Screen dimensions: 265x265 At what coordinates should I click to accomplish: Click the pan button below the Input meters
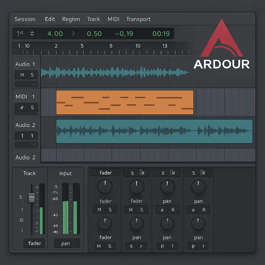pos(67,243)
